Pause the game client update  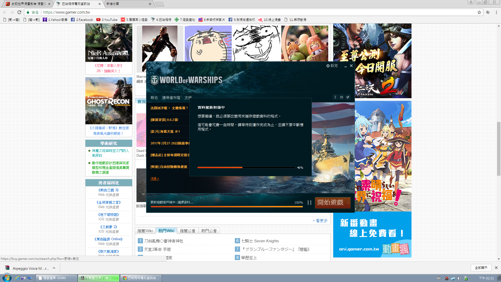pos(309,203)
